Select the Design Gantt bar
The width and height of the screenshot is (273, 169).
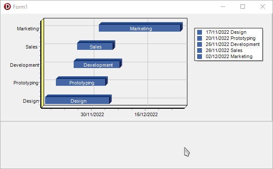pos(78,99)
